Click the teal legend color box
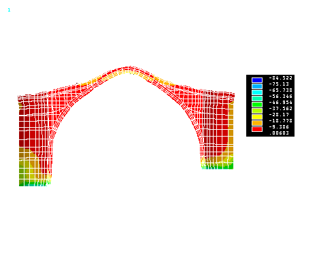The width and height of the screenshot is (336, 261). click(257, 99)
